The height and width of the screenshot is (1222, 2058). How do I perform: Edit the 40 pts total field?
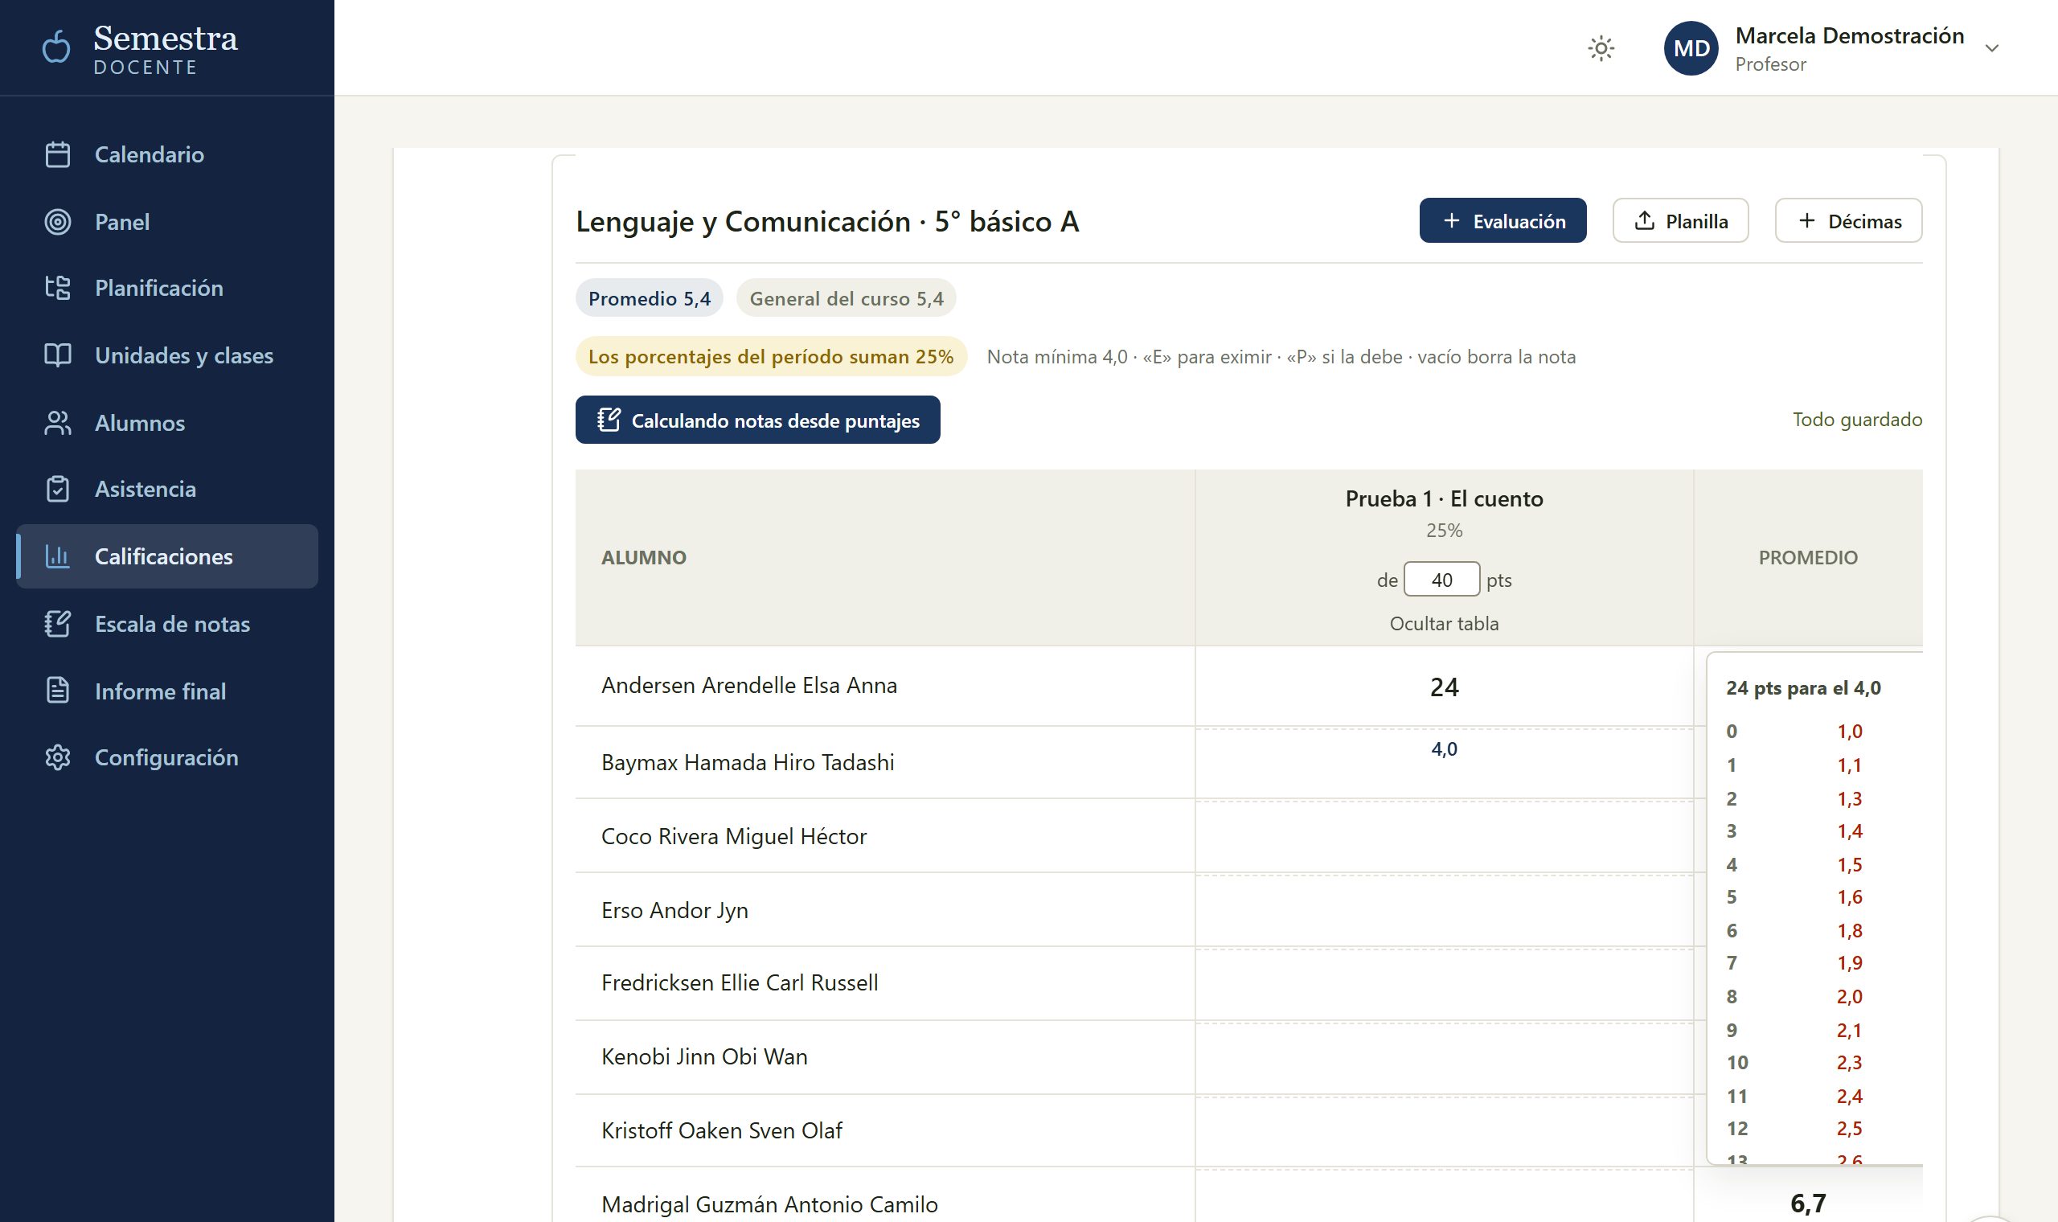tap(1441, 580)
